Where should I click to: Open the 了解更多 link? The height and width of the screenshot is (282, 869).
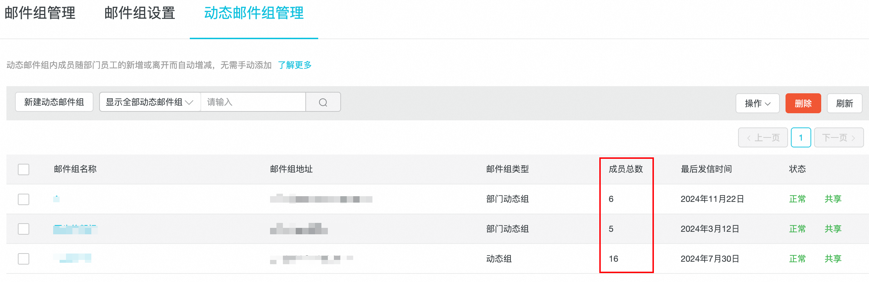tap(295, 65)
